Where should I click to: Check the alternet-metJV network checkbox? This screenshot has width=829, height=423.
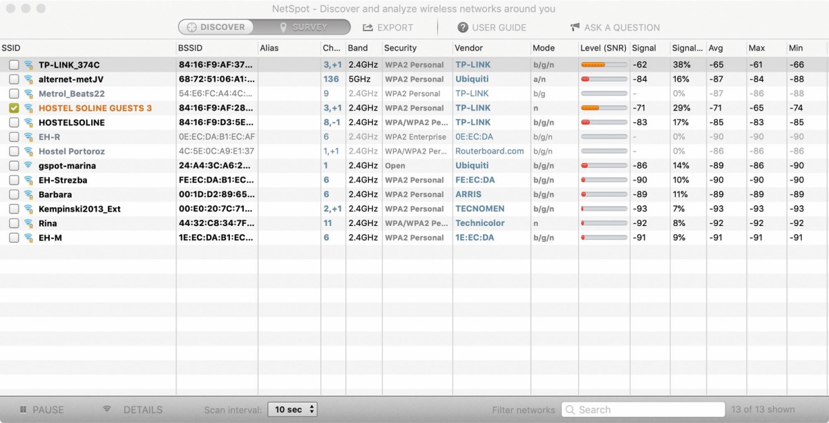tap(14, 79)
